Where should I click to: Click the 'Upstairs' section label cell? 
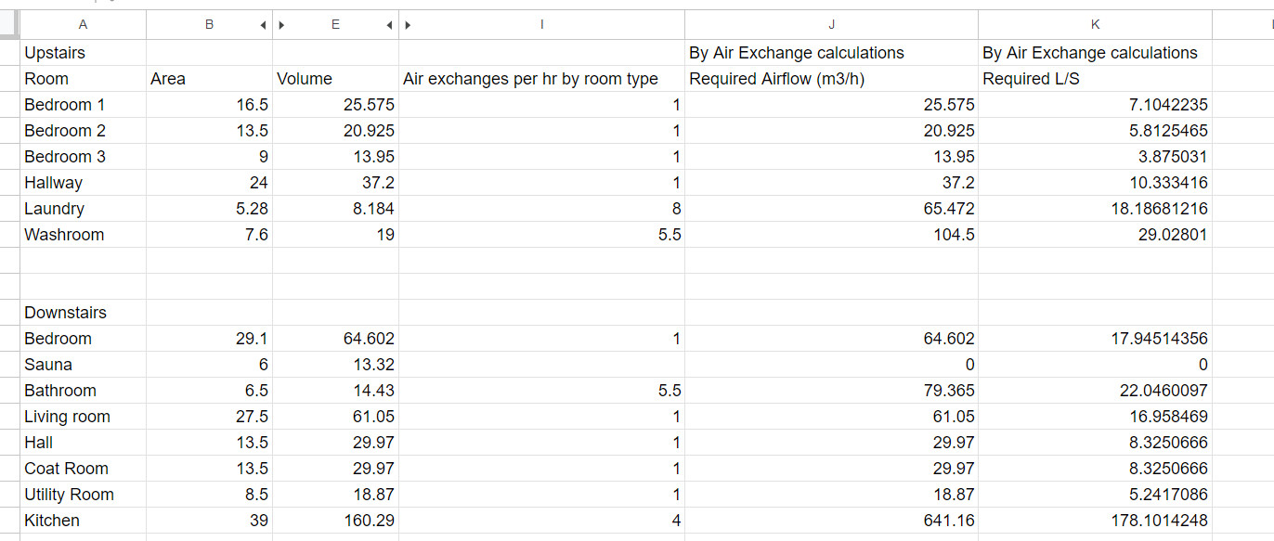[84, 53]
